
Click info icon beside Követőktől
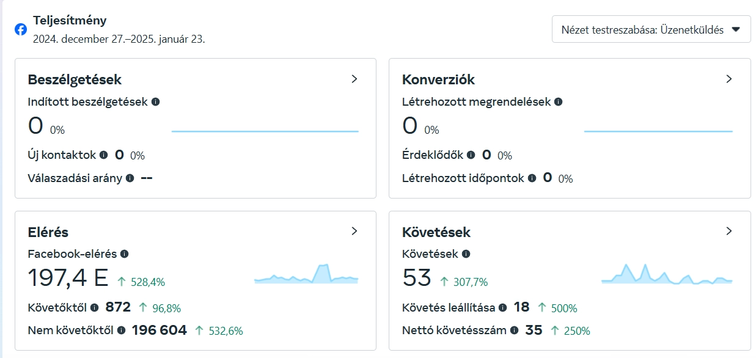[x=95, y=307]
